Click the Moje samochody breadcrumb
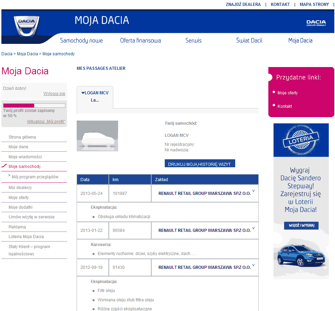Screen dimensions: 335x311 click(x=59, y=54)
